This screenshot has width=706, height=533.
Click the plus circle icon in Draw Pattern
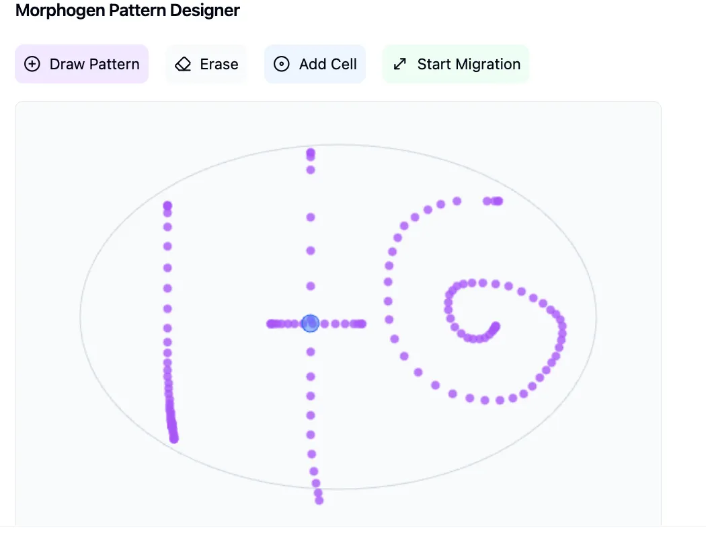point(32,64)
